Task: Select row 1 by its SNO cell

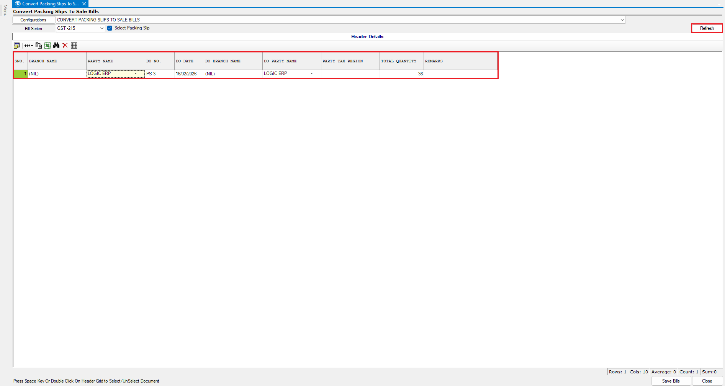Action: point(21,74)
